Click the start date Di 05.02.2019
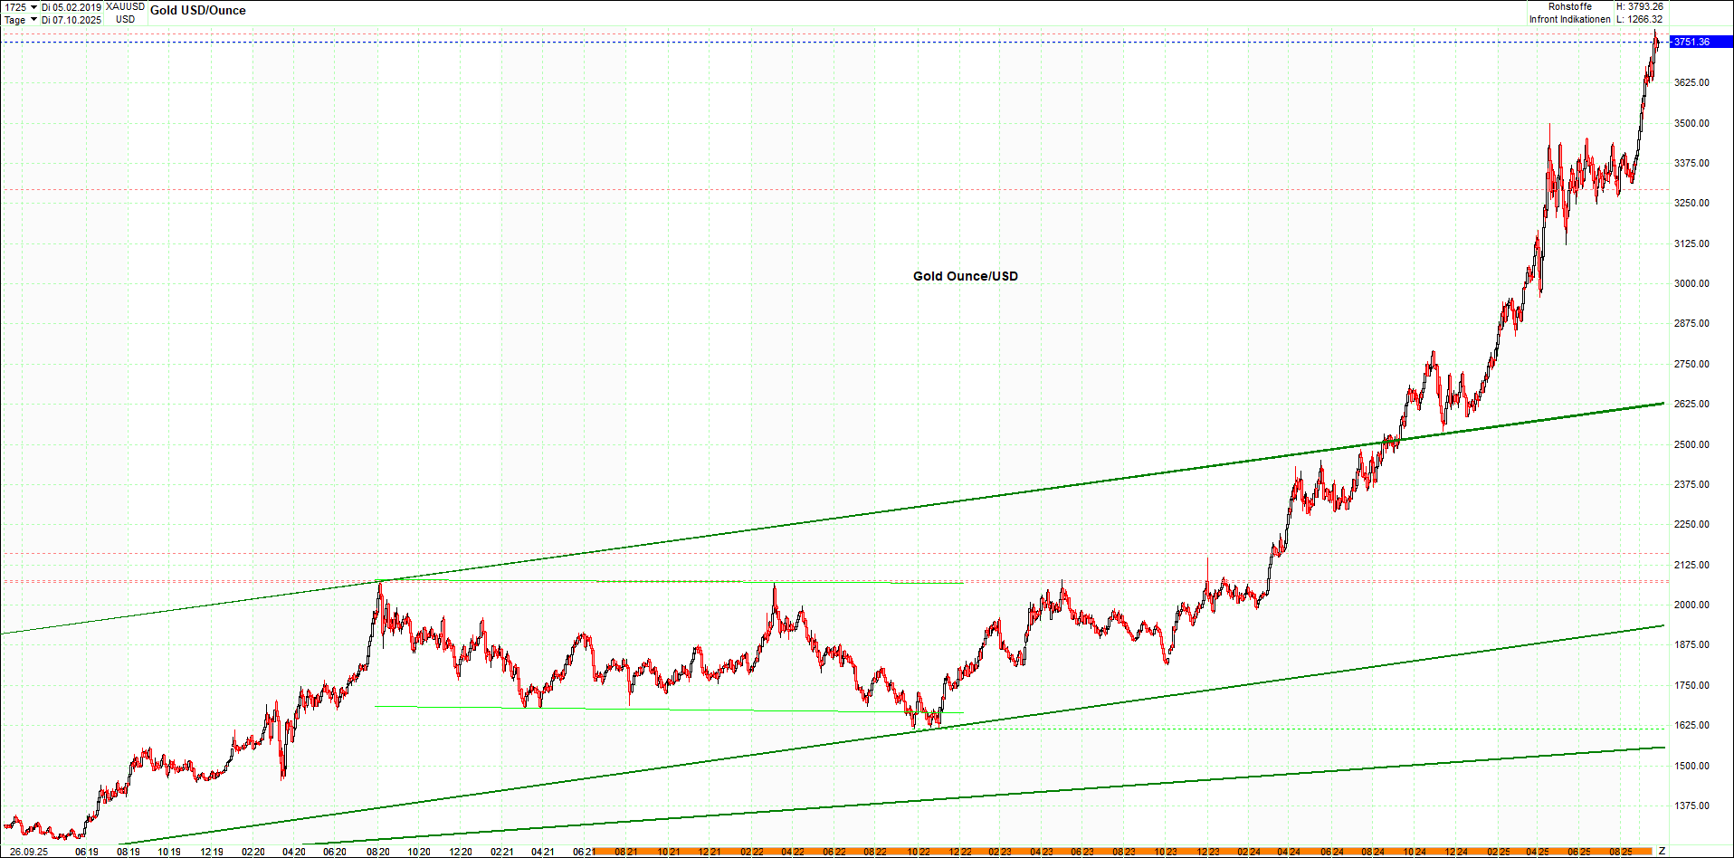The height and width of the screenshot is (858, 1734). tap(71, 6)
